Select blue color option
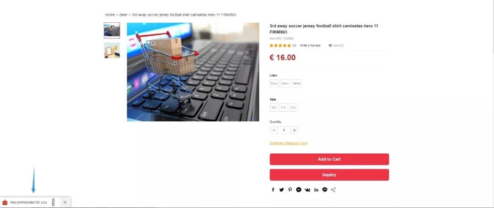Viewport: 494px width, 208px height. pyautogui.click(x=274, y=83)
